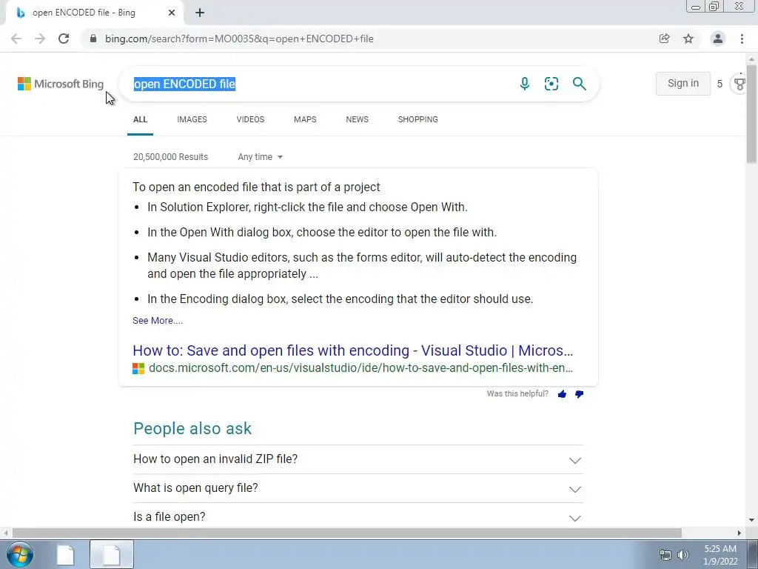758x569 pixels.
Task: Open the Any time filter dropdown
Action: pos(260,157)
